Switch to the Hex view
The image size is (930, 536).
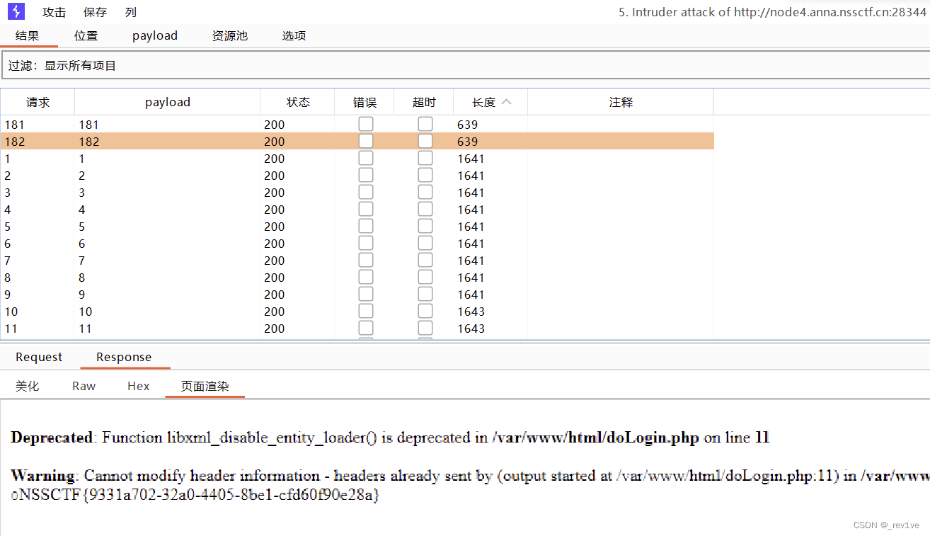pyautogui.click(x=139, y=386)
